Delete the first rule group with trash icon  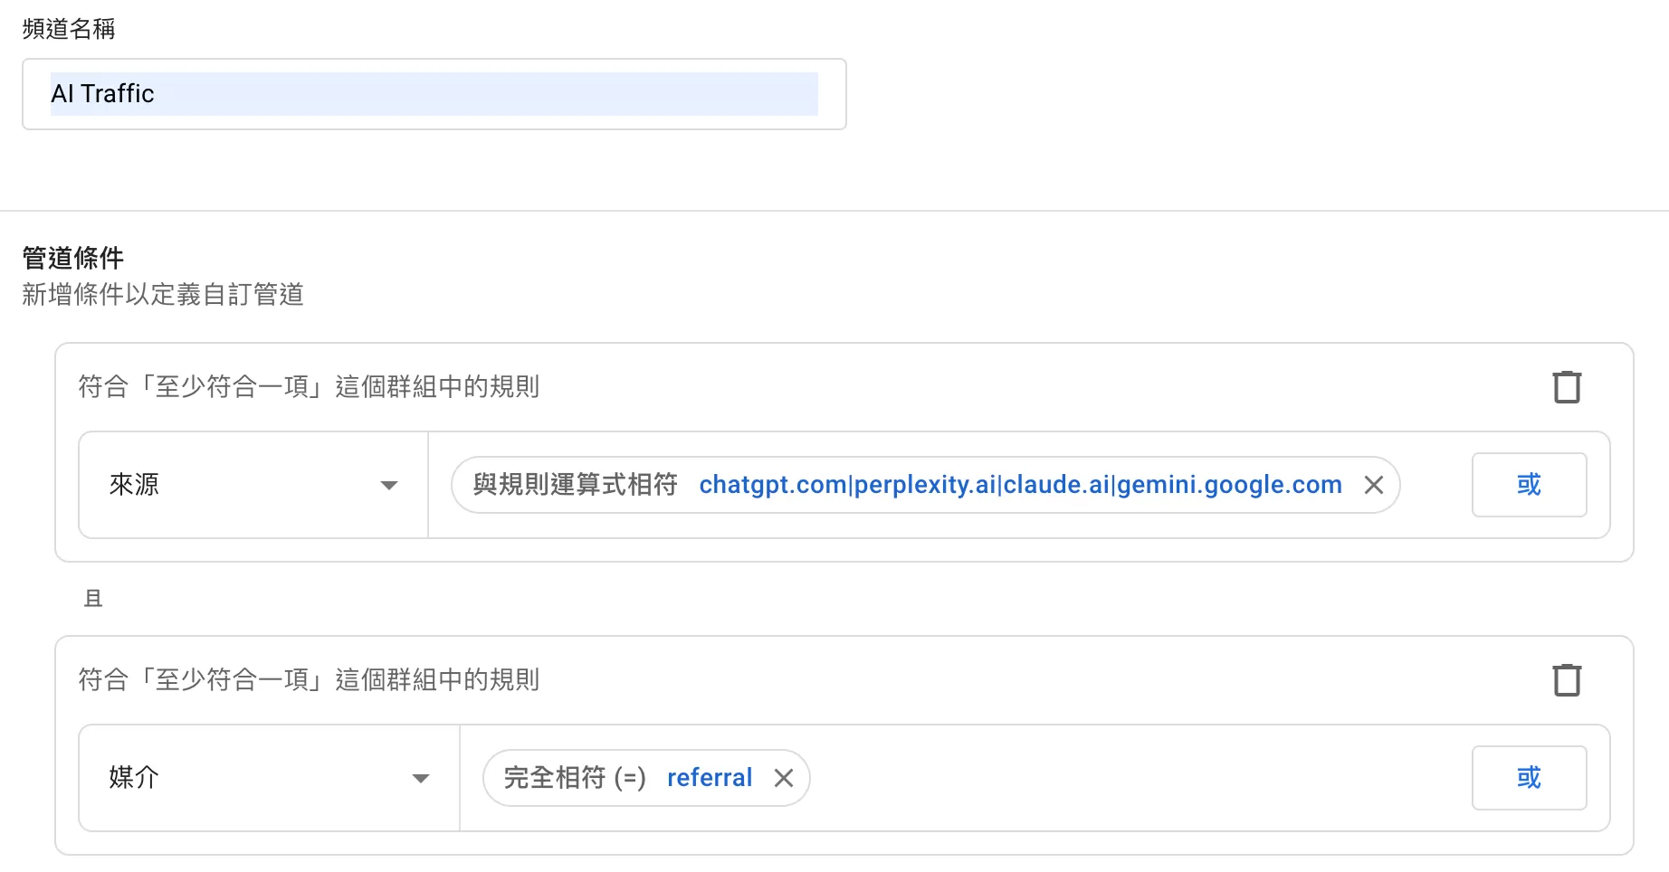click(x=1567, y=387)
